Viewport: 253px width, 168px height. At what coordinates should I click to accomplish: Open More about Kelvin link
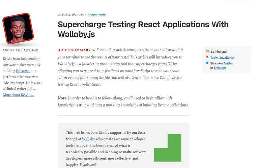click(18, 95)
